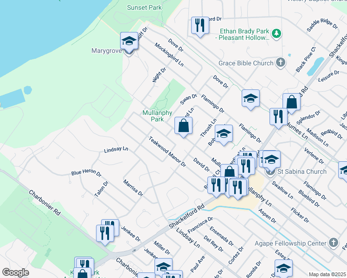
Task: Select the school marker near Ronda Dr
Action: (x=283, y=269)
